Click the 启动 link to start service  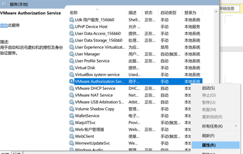pos(4,25)
